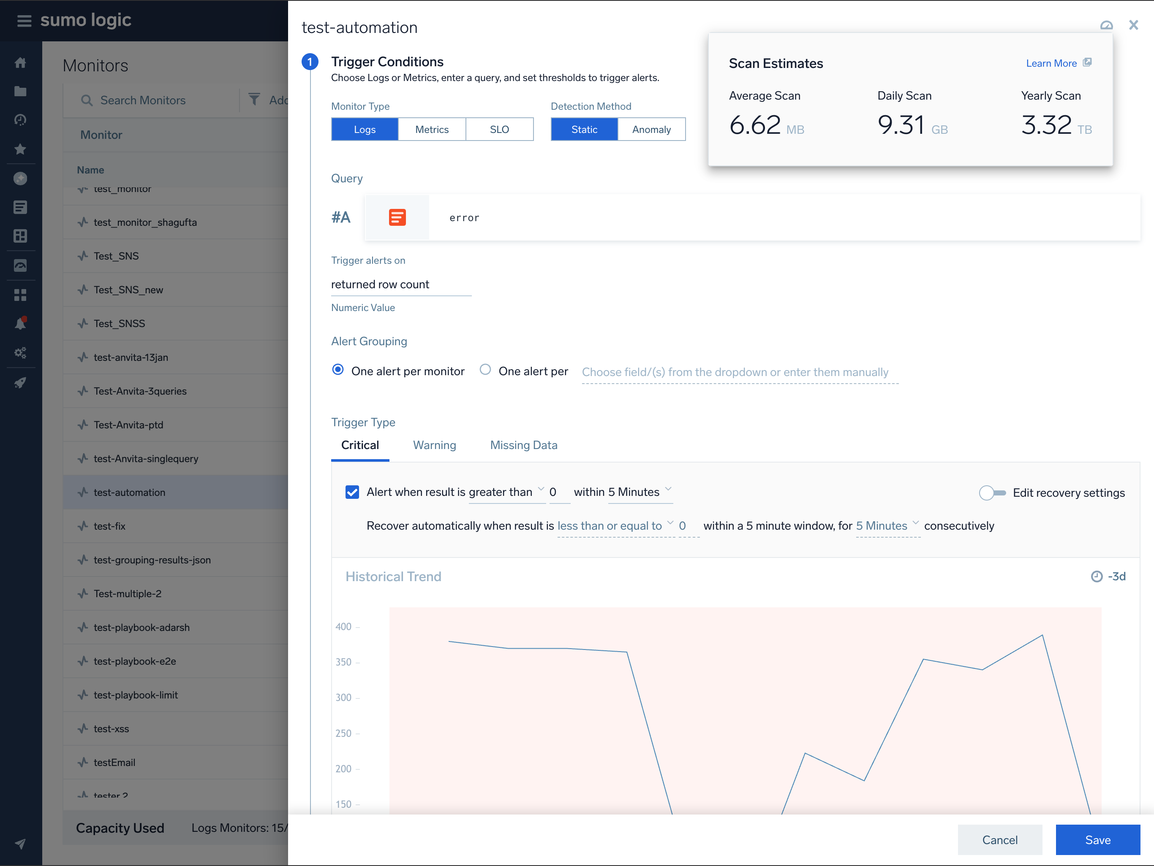This screenshot has height=866, width=1154.
Task: Select One alert per field radio button
Action: tap(485, 370)
